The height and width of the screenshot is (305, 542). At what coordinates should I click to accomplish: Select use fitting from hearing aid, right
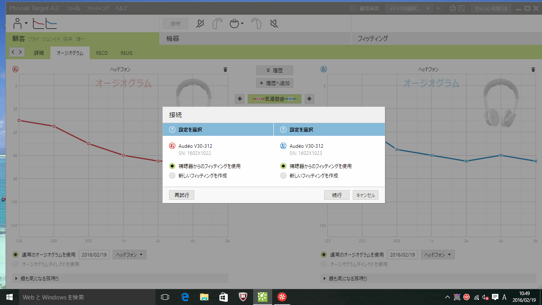pos(172,166)
